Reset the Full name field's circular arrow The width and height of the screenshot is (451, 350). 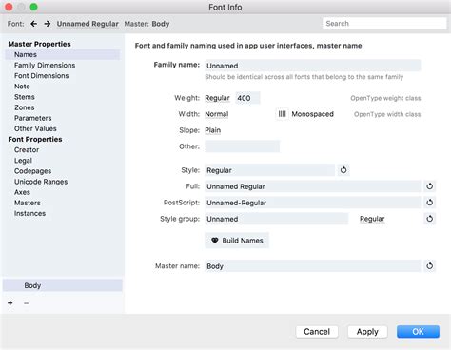tap(430, 186)
